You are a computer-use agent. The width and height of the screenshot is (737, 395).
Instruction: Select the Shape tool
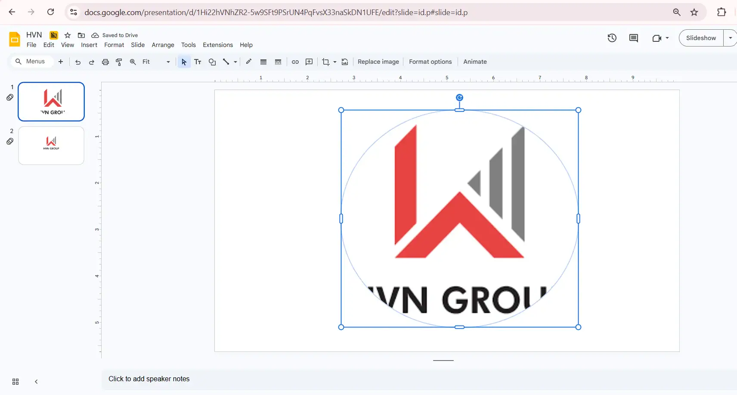(212, 62)
